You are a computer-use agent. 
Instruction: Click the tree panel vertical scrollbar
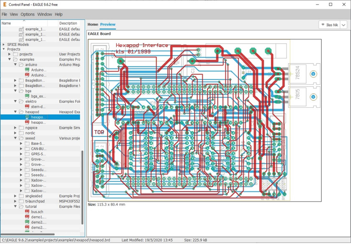click(x=83, y=188)
